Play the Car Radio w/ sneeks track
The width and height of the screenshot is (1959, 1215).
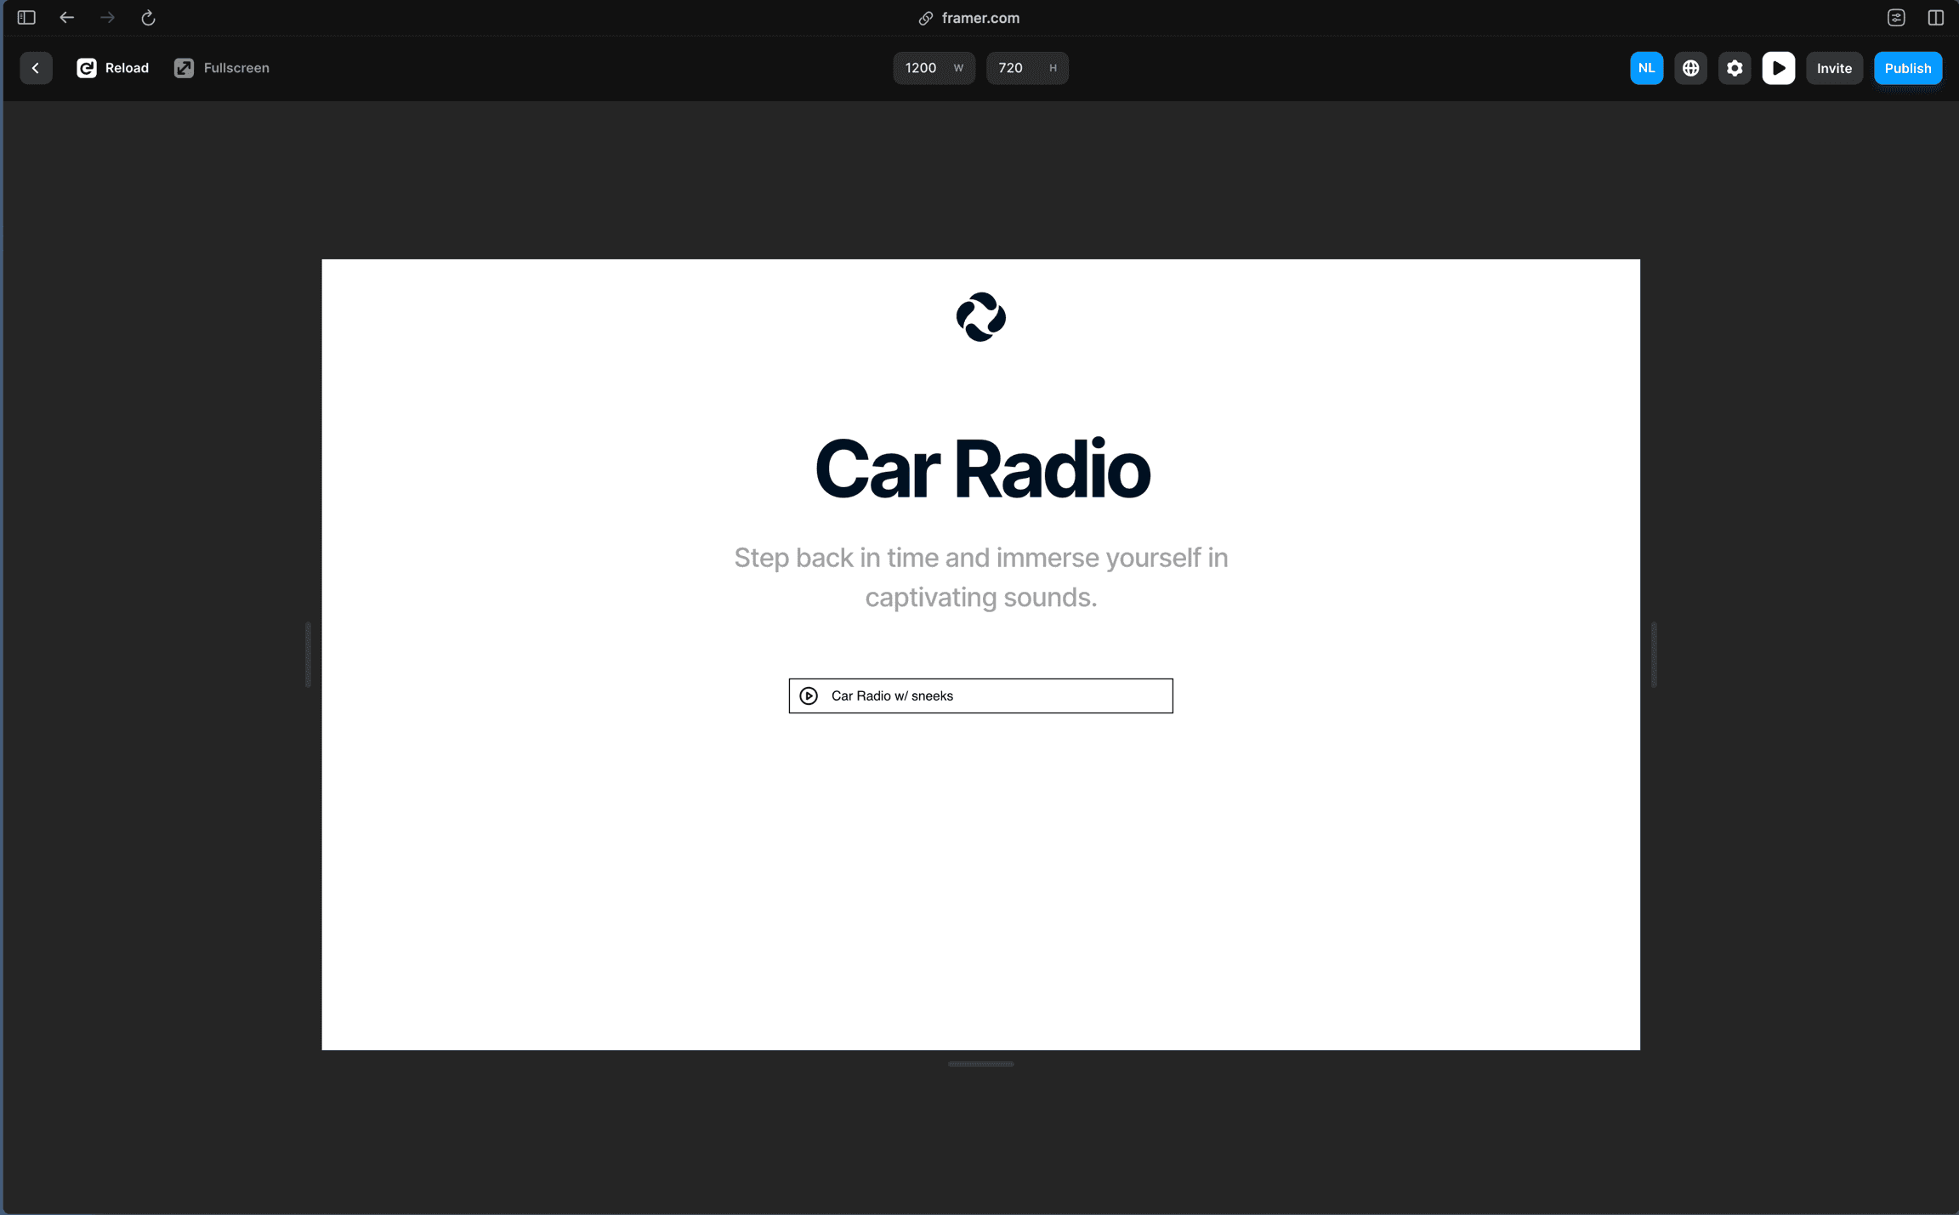point(809,696)
